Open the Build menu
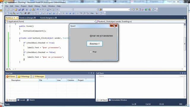 pyautogui.click(x=30, y=6)
